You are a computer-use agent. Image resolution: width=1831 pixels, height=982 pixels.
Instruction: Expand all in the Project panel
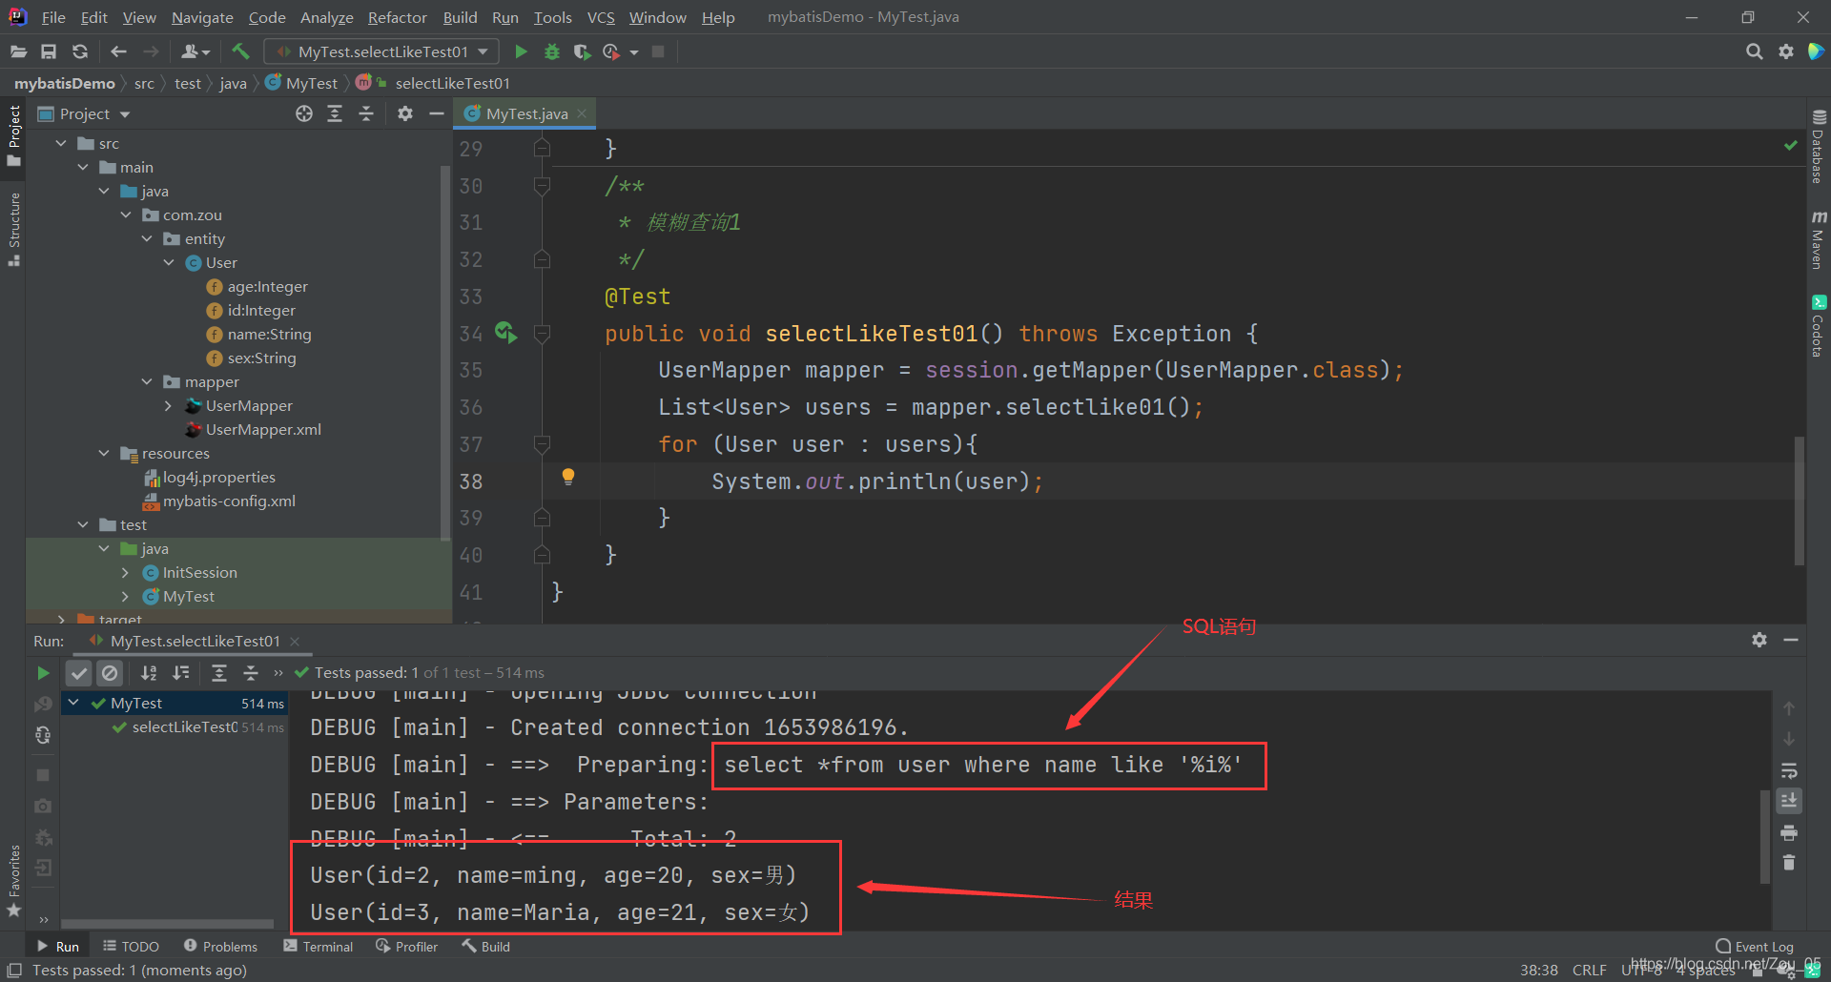click(x=335, y=113)
